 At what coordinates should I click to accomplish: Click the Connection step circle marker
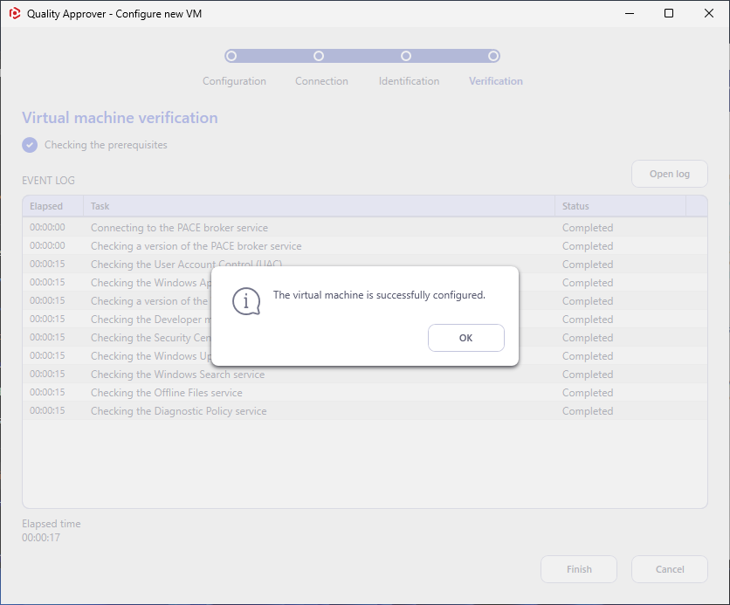[319, 56]
